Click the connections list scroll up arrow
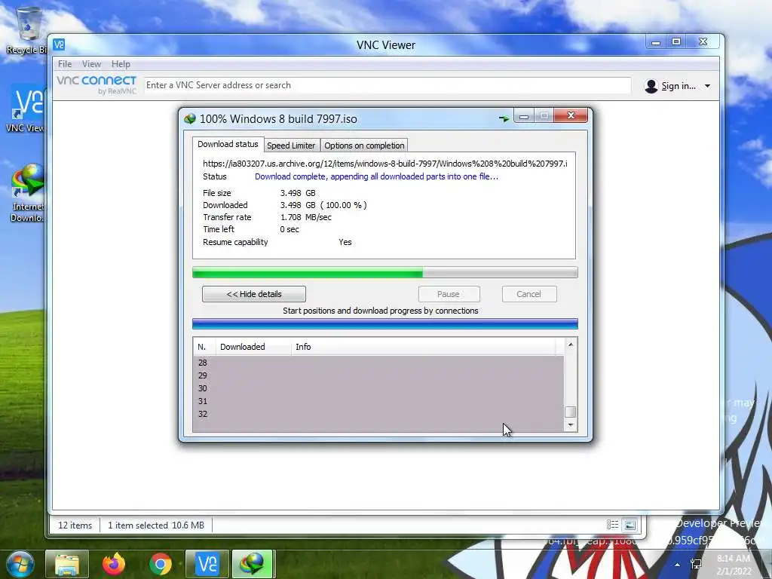This screenshot has width=772, height=579. 571,345
